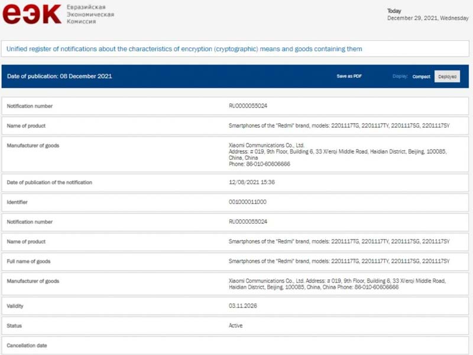Click validity date 03.11.2026

point(243,306)
